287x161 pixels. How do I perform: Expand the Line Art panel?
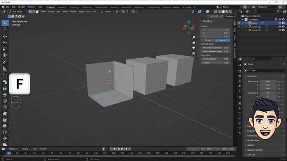pos(251,155)
